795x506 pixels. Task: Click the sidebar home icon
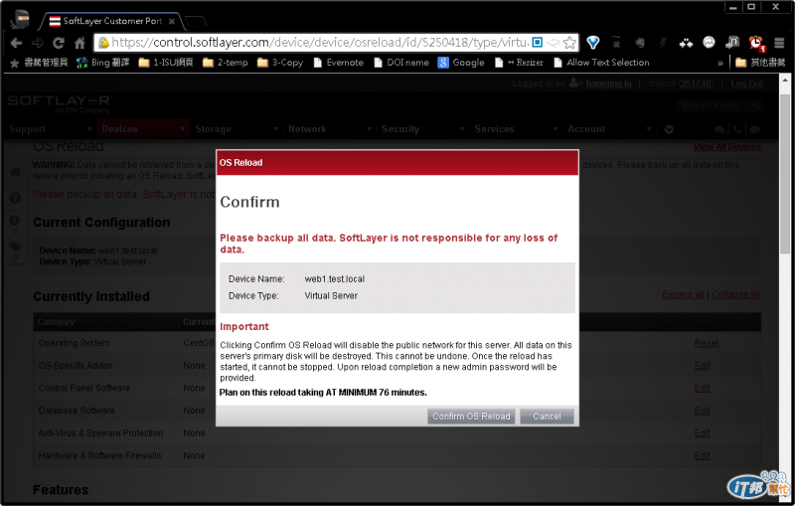click(x=15, y=172)
